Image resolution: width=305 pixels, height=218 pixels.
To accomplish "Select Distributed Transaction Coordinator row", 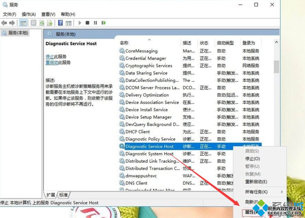I will pyautogui.click(x=176, y=168).
